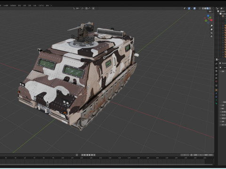Screen dimensions: 226x169
Task: Open the red World properties tab
Action: pyautogui.click(x=216, y=82)
